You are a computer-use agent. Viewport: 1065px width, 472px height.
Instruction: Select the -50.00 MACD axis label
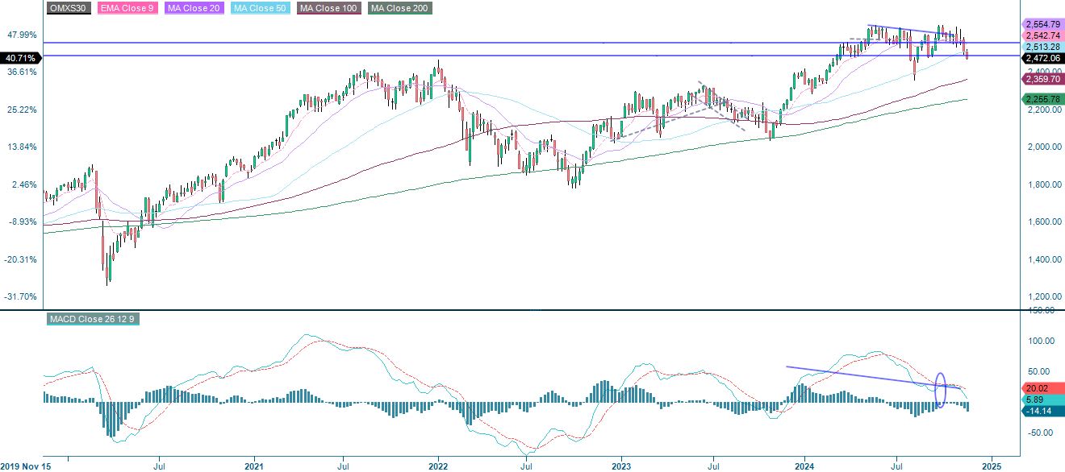point(1038,433)
